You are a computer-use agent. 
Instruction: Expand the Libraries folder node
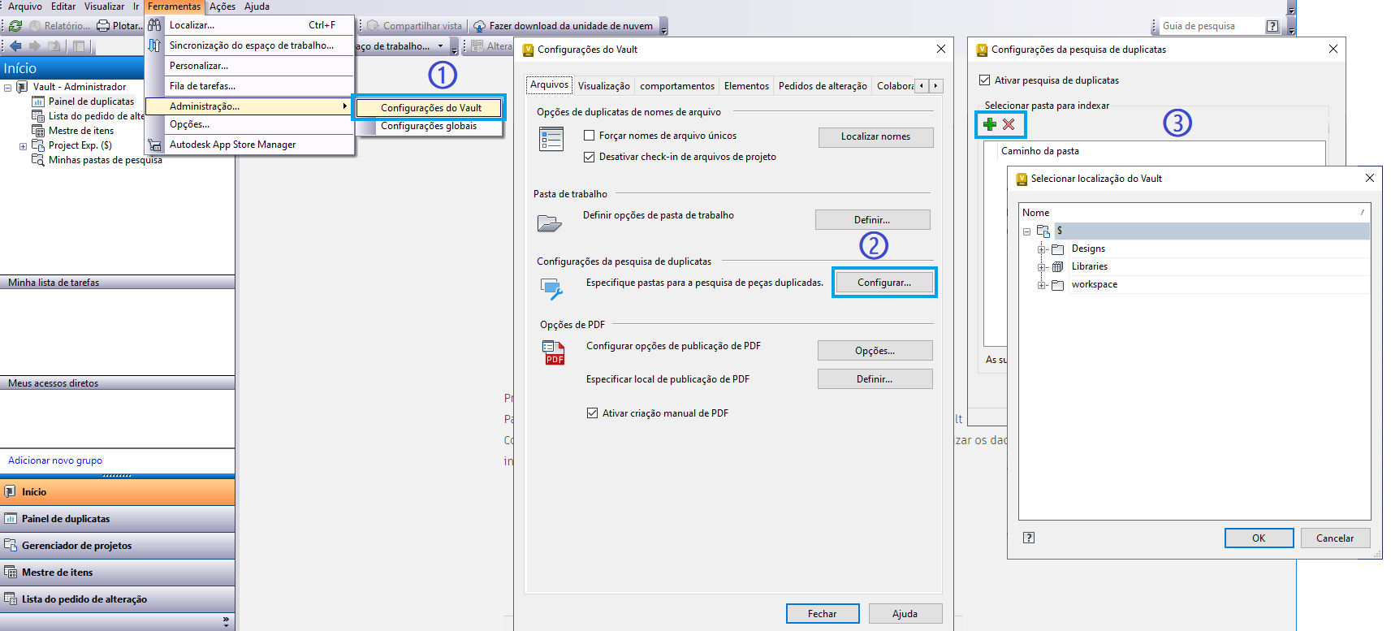tap(1042, 267)
